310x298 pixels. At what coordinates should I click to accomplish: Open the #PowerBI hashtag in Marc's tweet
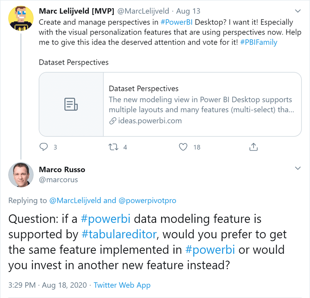(x=176, y=22)
